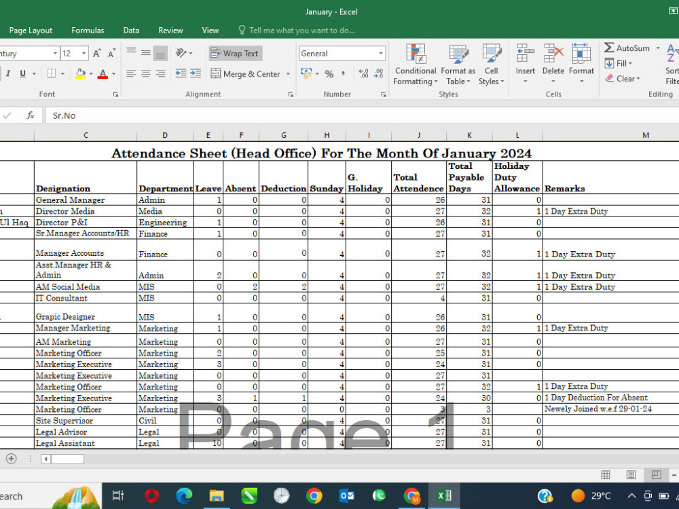Open the Formulas tab
This screenshot has width=679, height=509.
click(x=88, y=31)
